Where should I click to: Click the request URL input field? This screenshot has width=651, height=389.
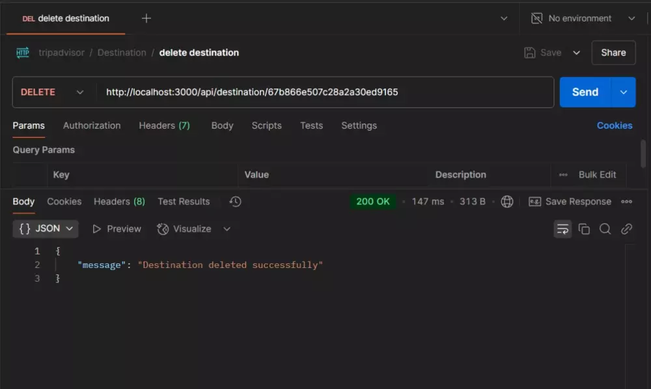click(x=325, y=92)
